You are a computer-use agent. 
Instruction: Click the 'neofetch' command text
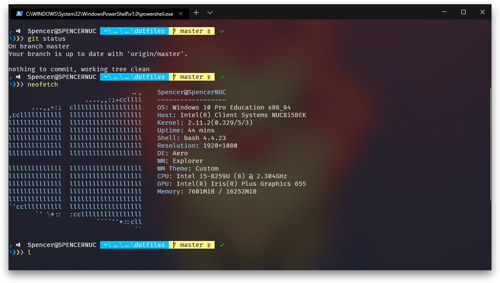click(43, 84)
